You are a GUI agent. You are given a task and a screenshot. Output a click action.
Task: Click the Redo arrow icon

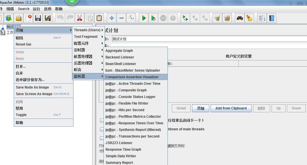(70, 18)
